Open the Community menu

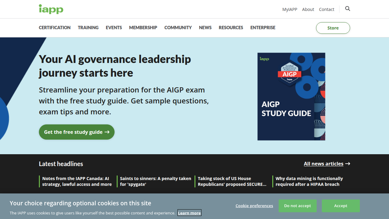(x=178, y=28)
